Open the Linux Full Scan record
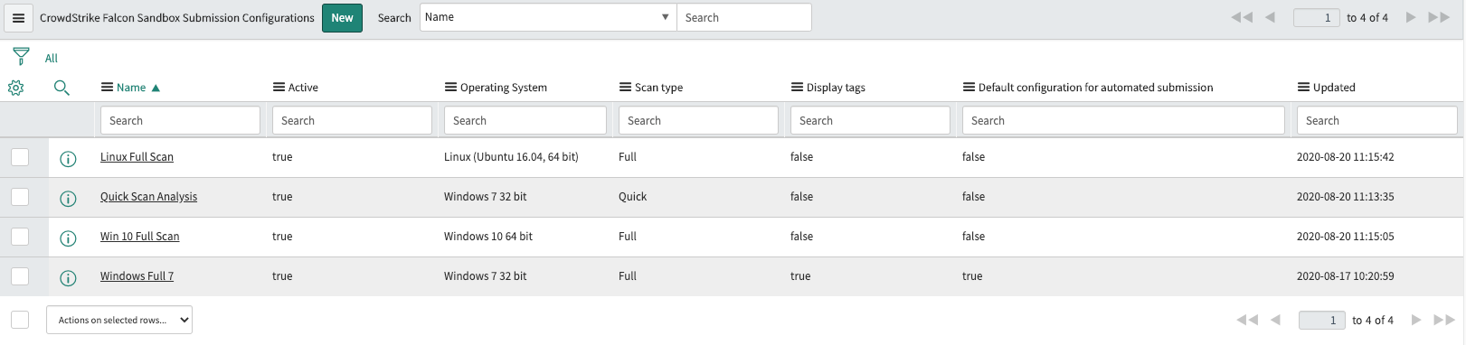1466x345 pixels. coord(137,157)
